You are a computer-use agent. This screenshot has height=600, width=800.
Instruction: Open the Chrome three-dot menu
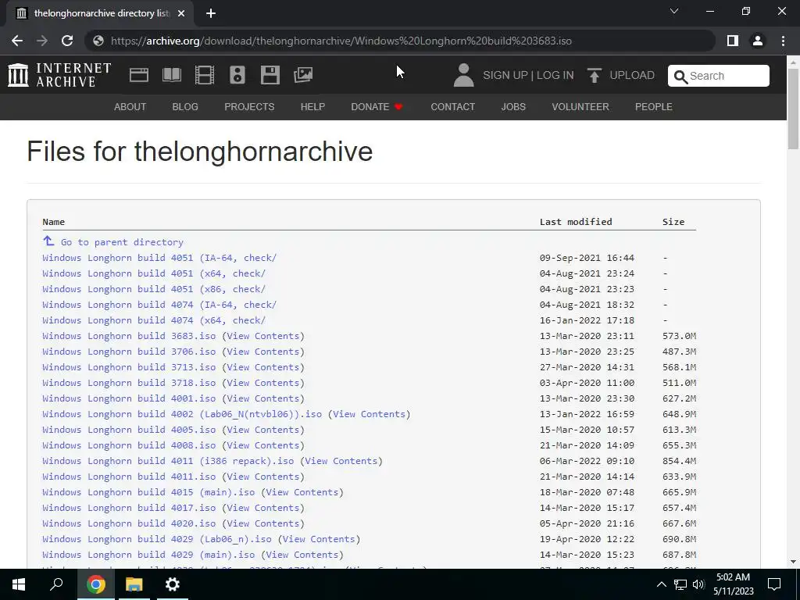click(x=783, y=41)
